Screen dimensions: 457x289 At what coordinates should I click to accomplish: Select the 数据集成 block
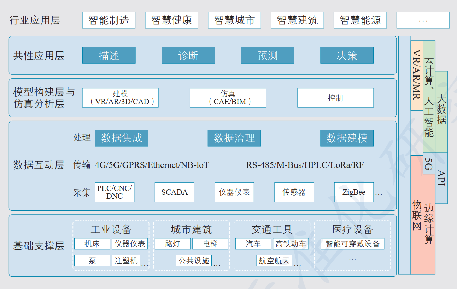(122, 138)
